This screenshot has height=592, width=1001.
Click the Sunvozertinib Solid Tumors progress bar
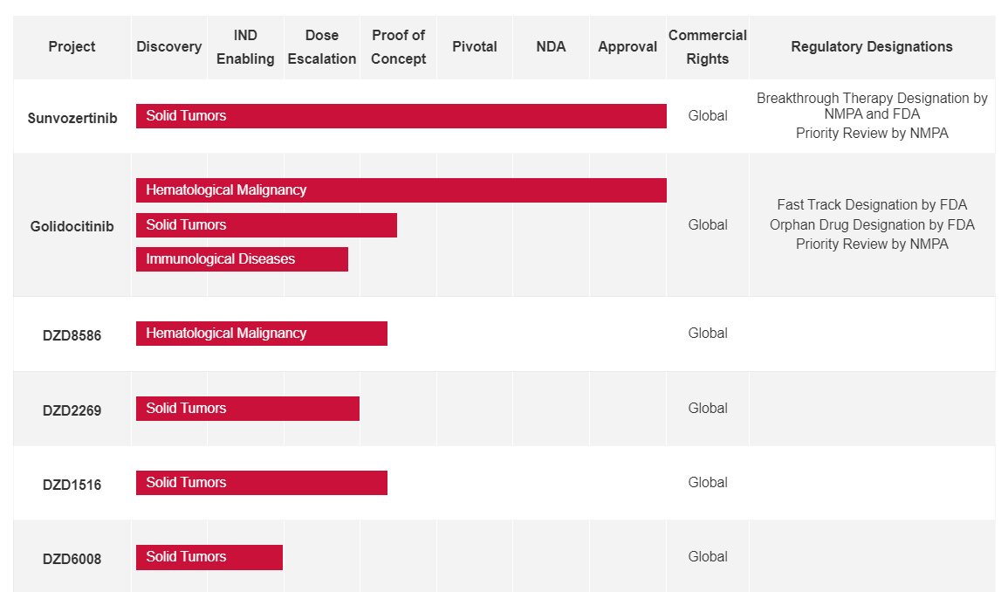click(x=401, y=116)
